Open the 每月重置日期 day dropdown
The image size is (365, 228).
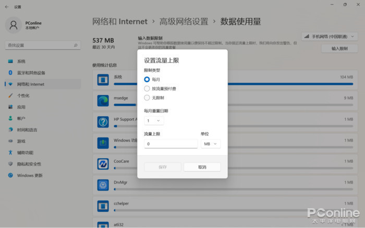154,121
